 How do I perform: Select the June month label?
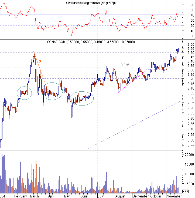(84, 196)
